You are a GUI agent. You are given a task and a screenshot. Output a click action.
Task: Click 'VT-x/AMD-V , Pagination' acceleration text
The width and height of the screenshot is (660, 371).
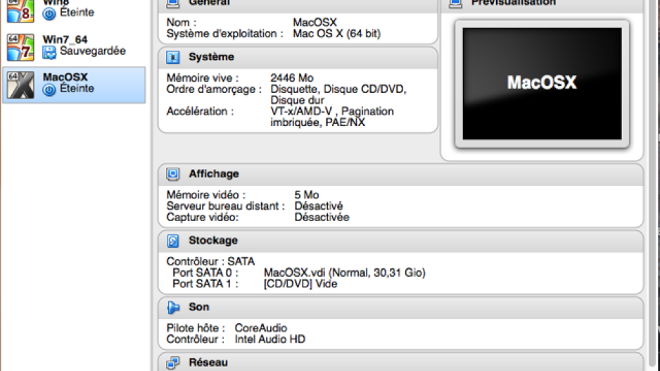pos(332,111)
